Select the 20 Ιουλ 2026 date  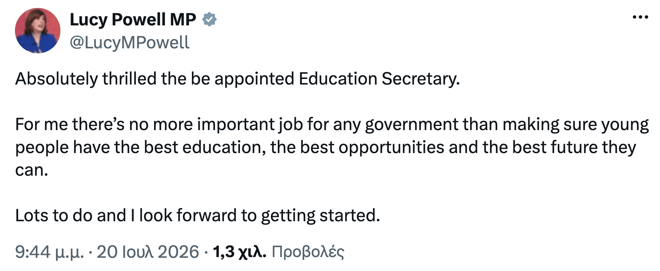[x=148, y=252]
